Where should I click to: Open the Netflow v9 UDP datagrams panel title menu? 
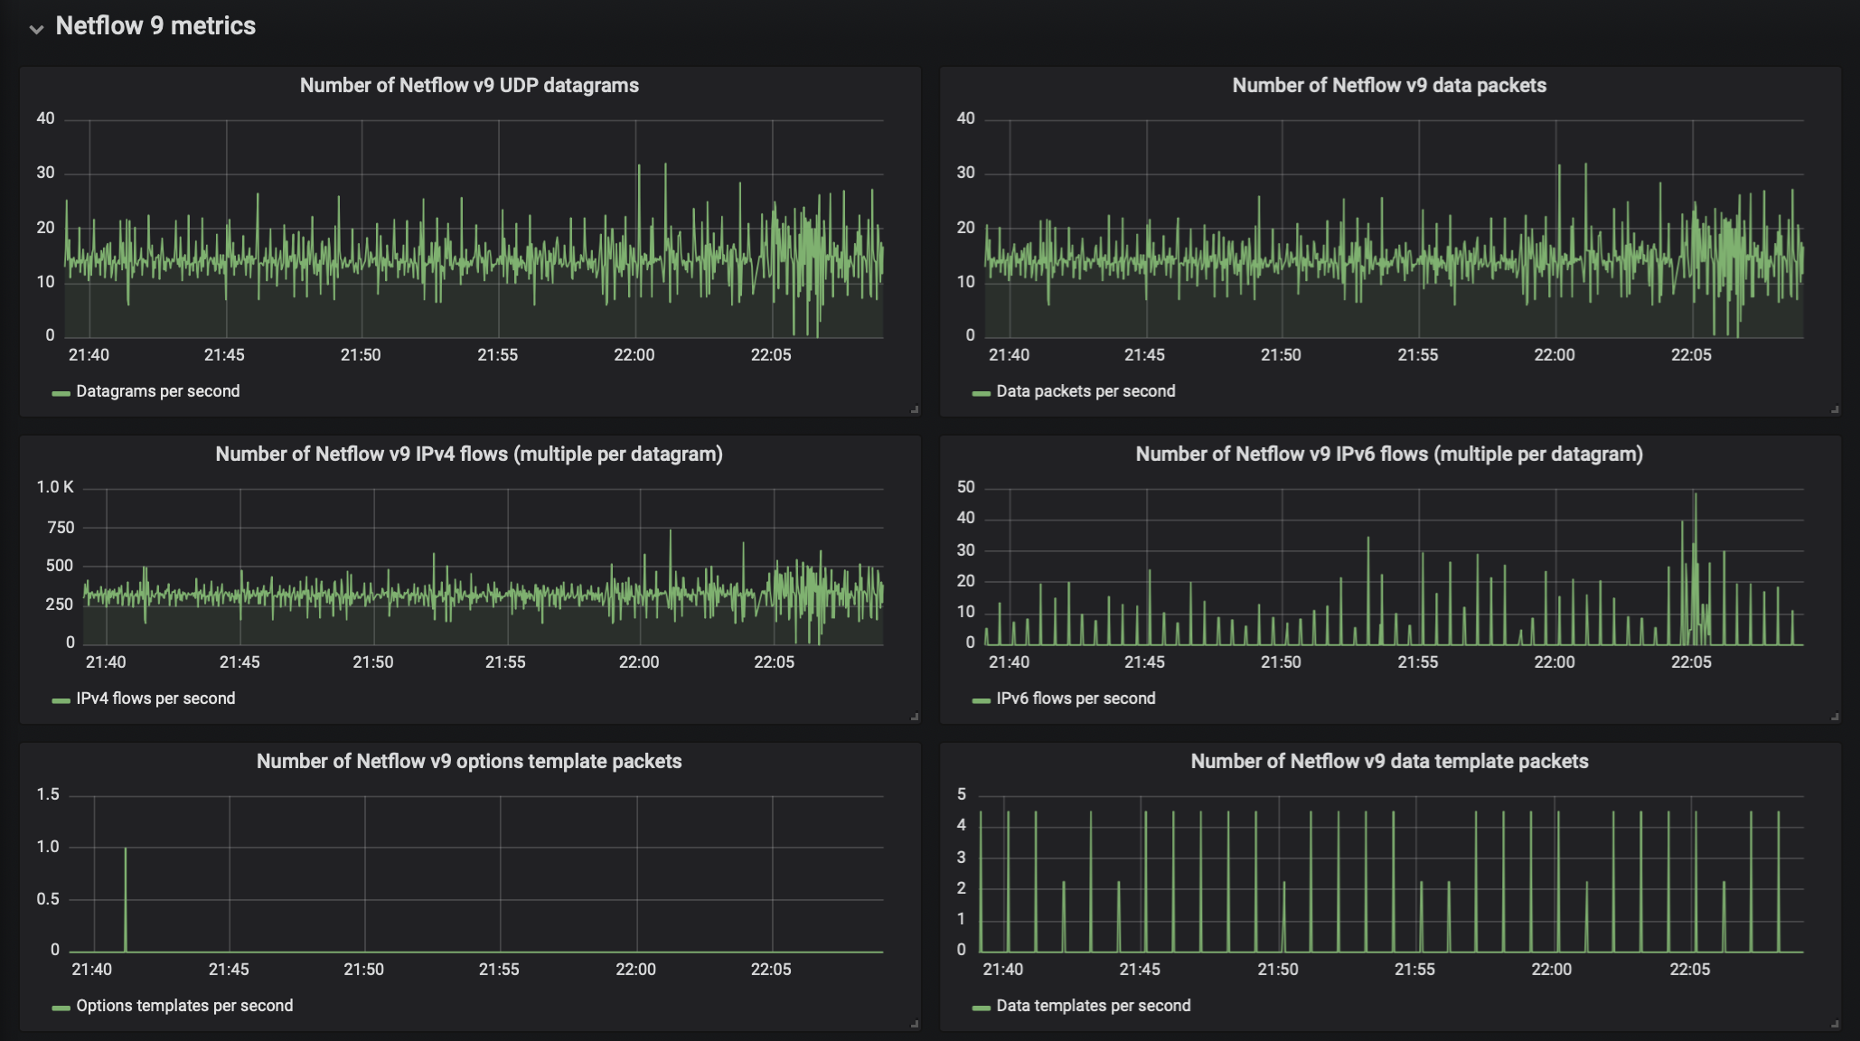pos(469,86)
